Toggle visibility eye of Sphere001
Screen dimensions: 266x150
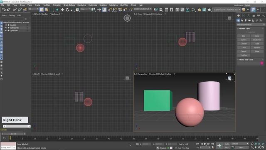coord(6,30)
